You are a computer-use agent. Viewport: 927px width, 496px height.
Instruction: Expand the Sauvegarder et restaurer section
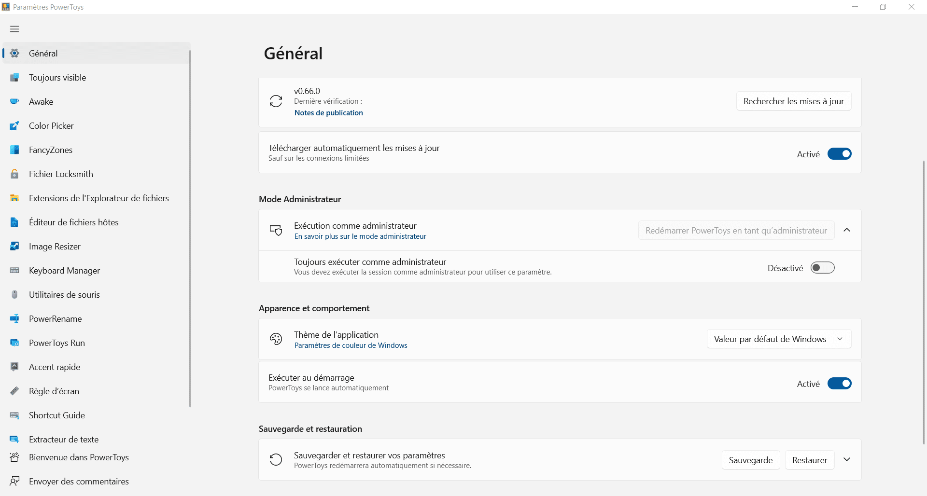[x=847, y=460]
